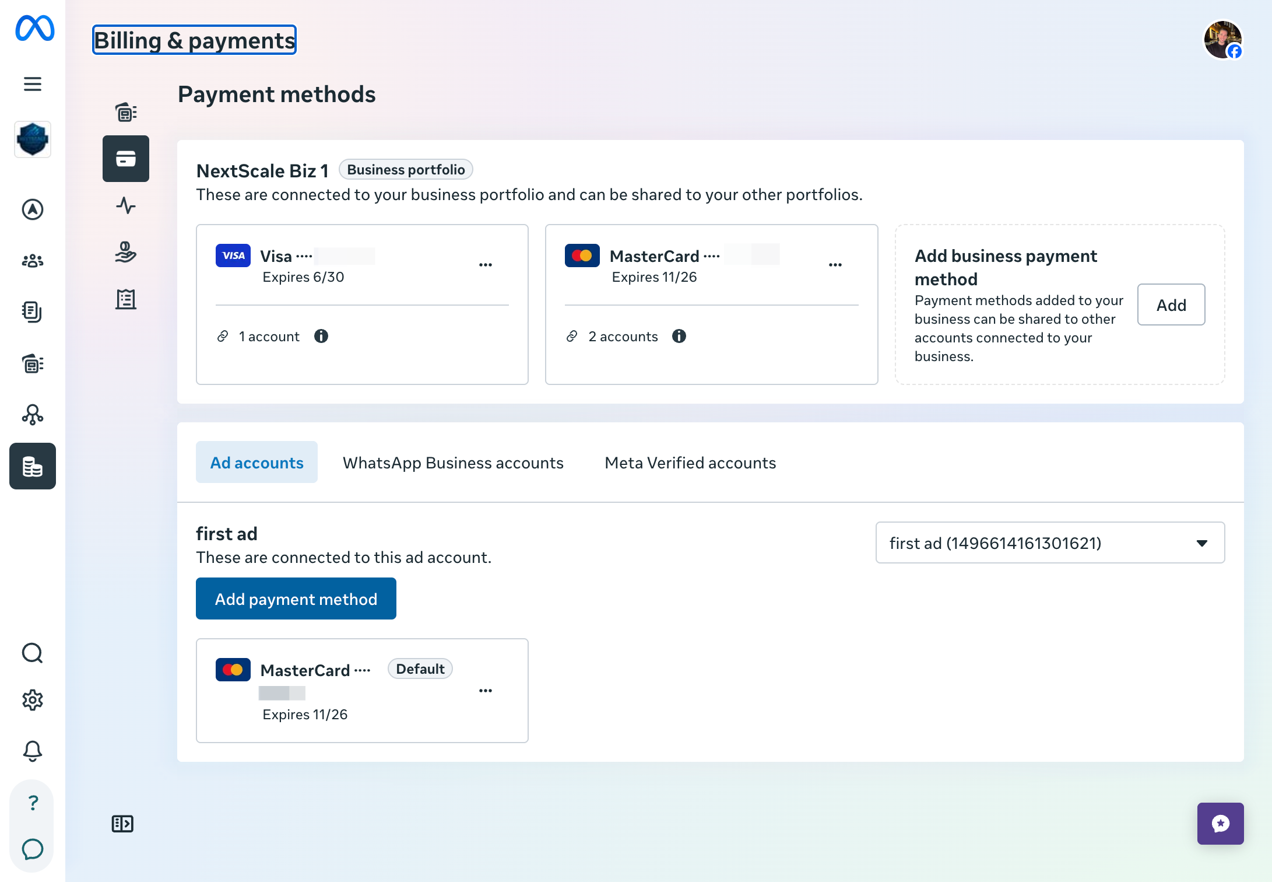Open the hand with coin icon

(x=126, y=252)
